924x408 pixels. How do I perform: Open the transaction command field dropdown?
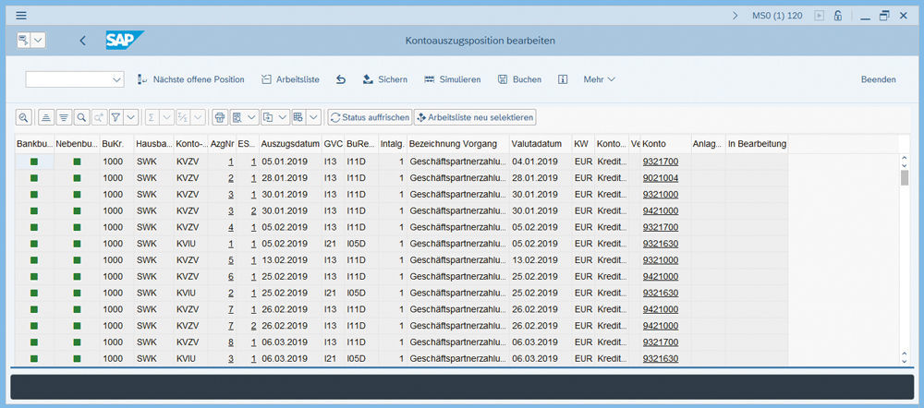(x=116, y=80)
